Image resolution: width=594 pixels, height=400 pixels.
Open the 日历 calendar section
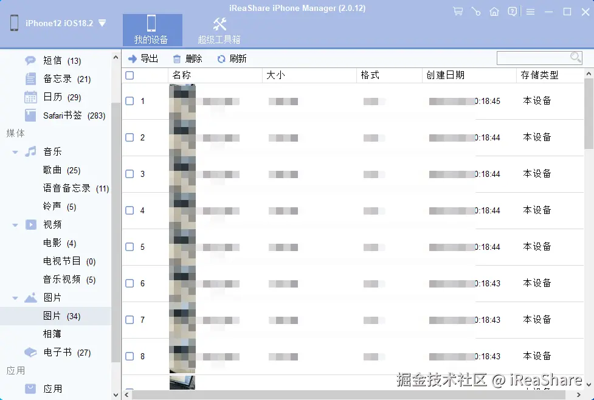[52, 97]
